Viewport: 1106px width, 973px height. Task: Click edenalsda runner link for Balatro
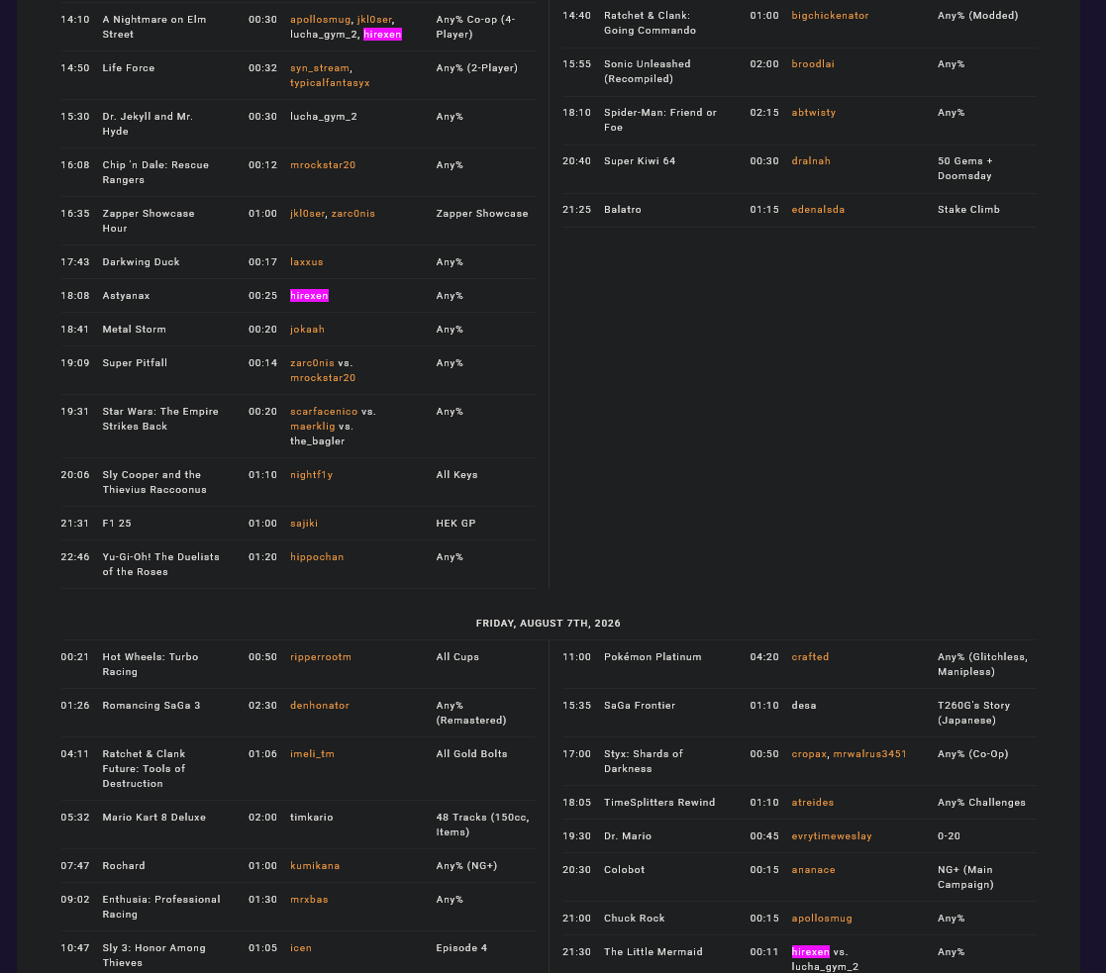click(818, 210)
